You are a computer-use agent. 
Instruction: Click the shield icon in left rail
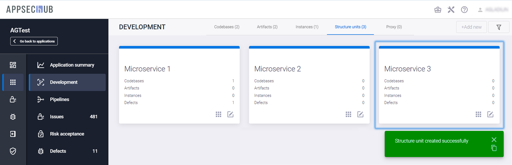pos(13,151)
